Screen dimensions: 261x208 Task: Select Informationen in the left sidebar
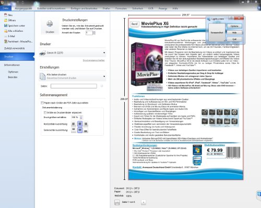(12, 65)
